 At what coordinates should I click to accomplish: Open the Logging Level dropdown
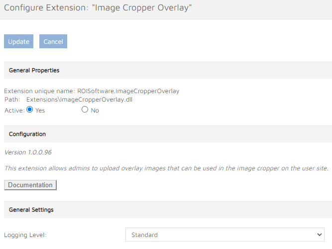(224, 235)
